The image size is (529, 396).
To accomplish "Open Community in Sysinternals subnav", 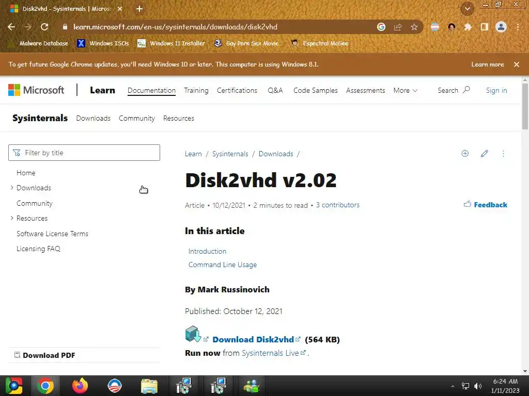I will pos(136,118).
